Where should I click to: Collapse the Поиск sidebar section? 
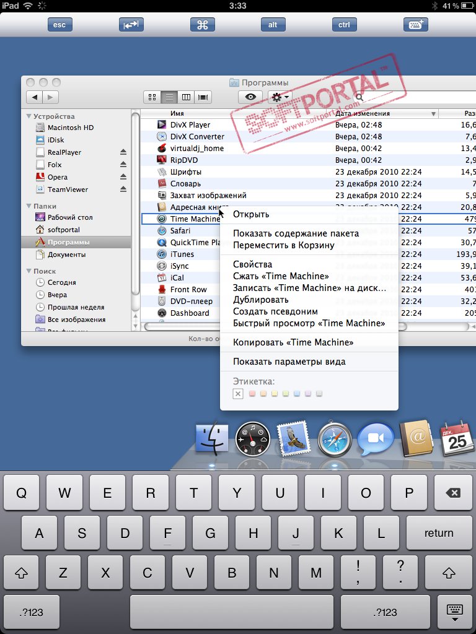coord(29,271)
